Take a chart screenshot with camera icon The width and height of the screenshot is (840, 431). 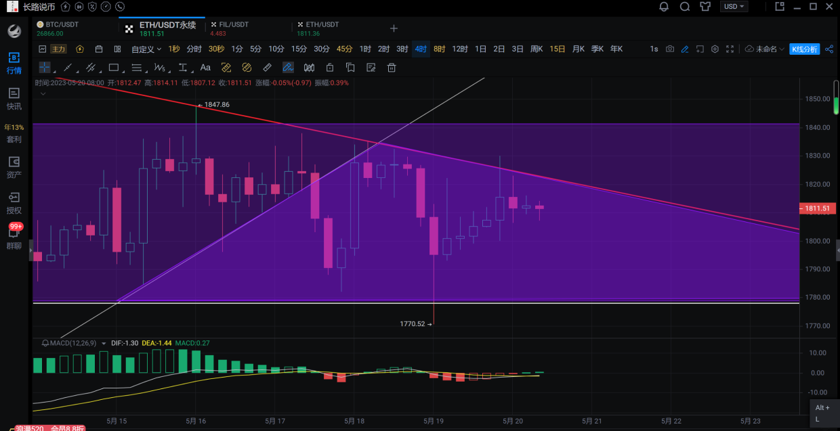click(670, 49)
